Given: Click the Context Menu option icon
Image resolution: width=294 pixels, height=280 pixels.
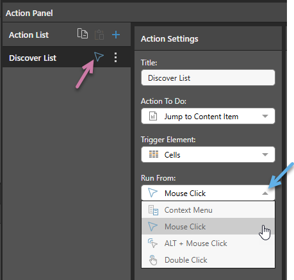Looking at the screenshot, I should (x=153, y=210).
